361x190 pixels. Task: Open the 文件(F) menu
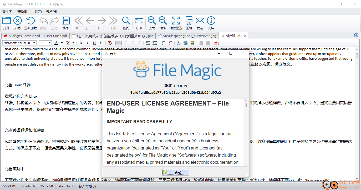point(7,11)
